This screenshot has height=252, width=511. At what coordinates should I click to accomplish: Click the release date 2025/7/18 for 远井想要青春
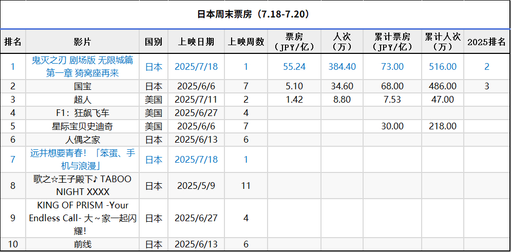[x=196, y=160]
